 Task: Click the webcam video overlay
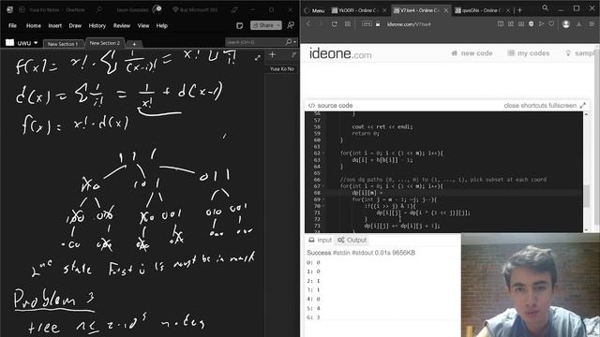pyautogui.click(x=531, y=286)
